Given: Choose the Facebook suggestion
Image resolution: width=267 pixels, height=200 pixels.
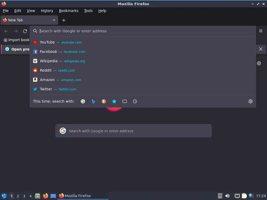Looking at the screenshot, I should [x=143, y=52].
